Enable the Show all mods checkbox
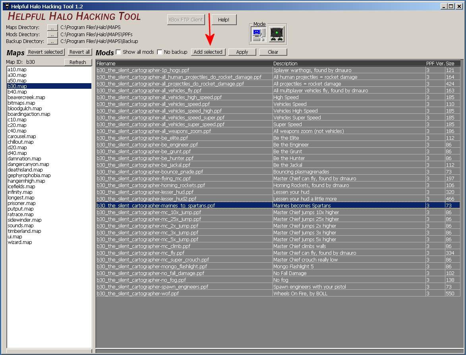 tap(118, 52)
